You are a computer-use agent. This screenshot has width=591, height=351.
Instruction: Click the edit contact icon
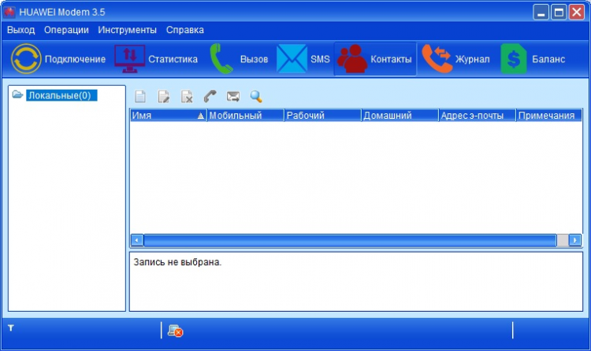[164, 97]
